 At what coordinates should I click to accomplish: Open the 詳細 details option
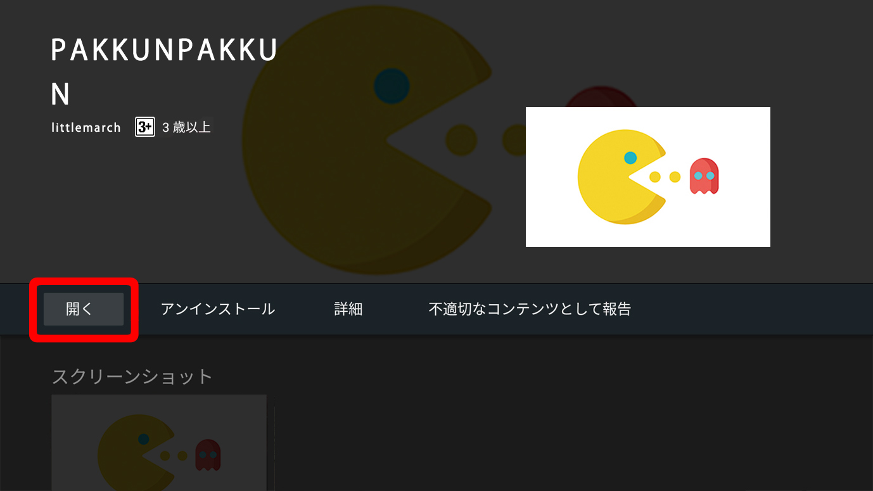pyautogui.click(x=348, y=309)
